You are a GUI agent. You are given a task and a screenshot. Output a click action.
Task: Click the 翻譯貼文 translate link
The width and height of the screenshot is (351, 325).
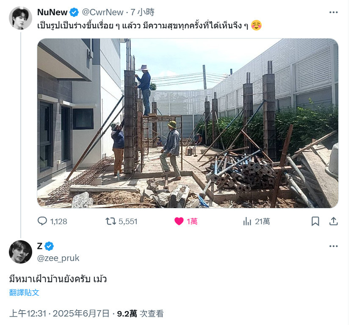24,292
